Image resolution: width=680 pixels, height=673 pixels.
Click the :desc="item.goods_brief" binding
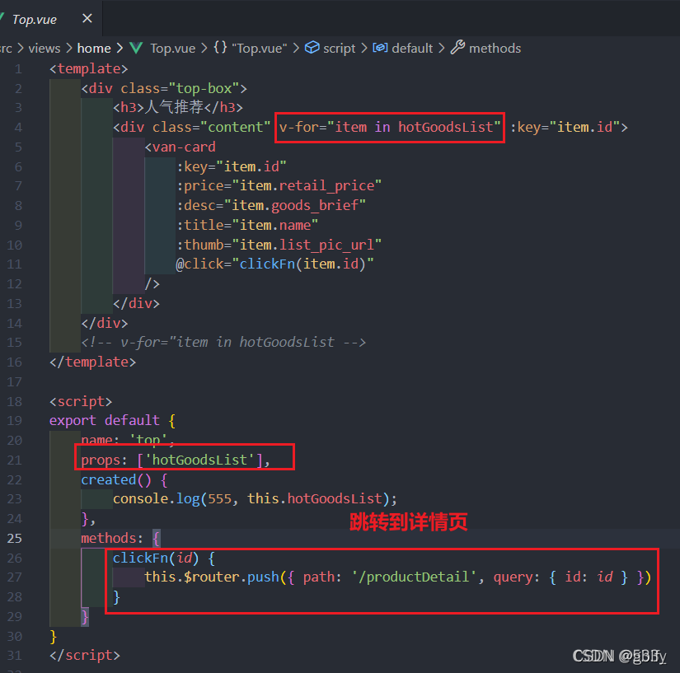pos(271,205)
